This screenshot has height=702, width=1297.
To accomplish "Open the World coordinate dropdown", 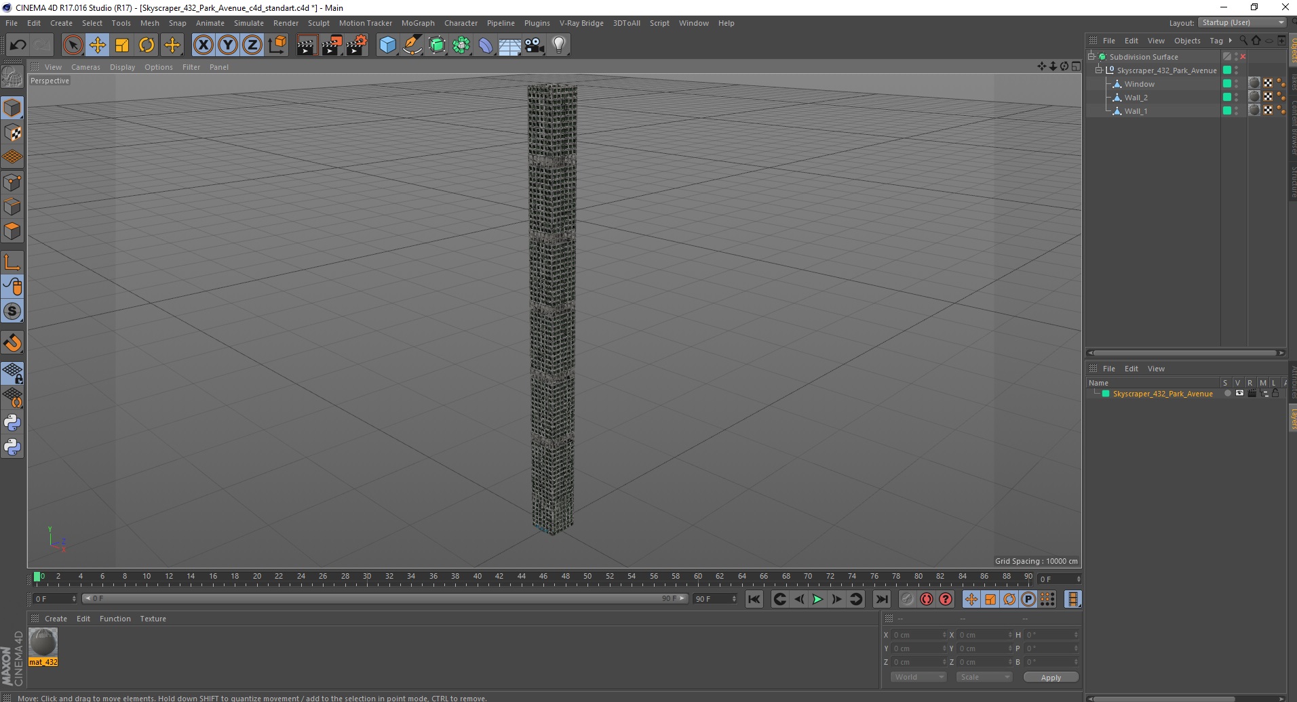I will point(918,677).
